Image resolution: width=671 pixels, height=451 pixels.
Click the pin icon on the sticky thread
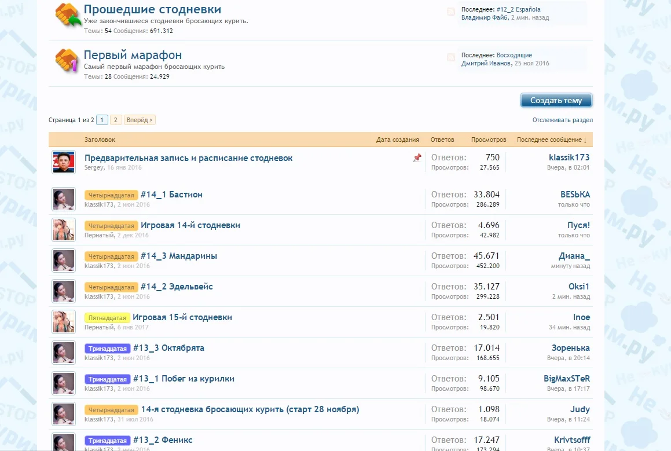[x=417, y=158]
